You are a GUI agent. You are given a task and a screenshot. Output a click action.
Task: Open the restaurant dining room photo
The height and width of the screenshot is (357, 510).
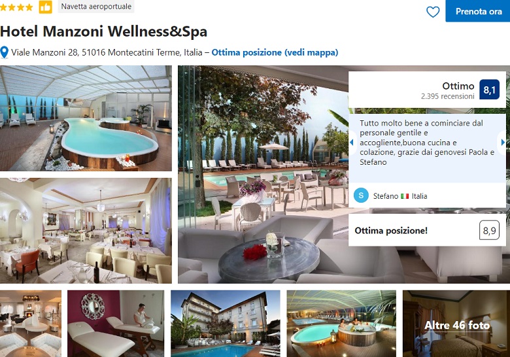tap(86, 231)
